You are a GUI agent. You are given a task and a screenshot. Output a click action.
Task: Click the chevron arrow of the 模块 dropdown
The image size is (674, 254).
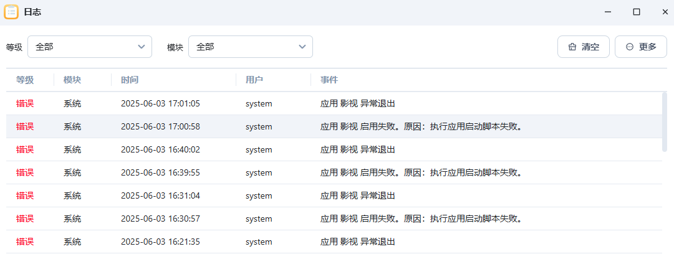point(302,47)
